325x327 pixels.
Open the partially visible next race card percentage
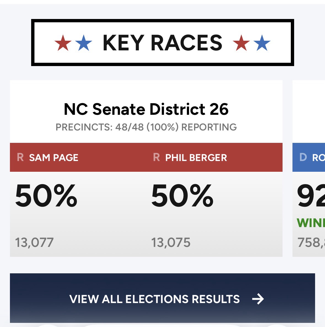(311, 196)
